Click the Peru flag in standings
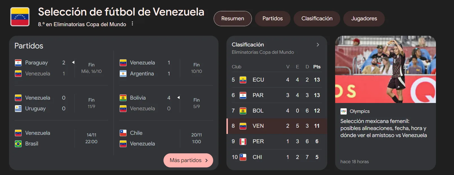 [x=243, y=142]
